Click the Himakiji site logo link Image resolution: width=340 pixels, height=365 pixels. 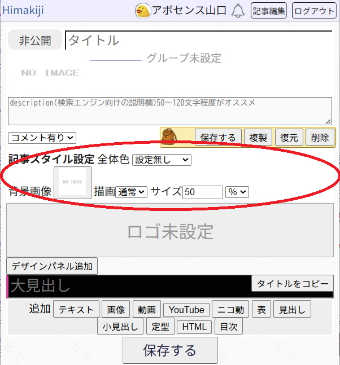[23, 10]
